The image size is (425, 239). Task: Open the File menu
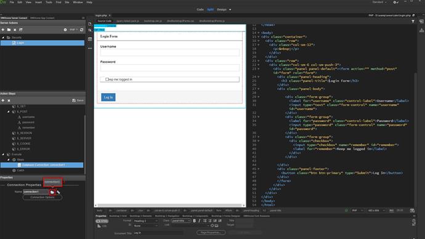(12, 2)
